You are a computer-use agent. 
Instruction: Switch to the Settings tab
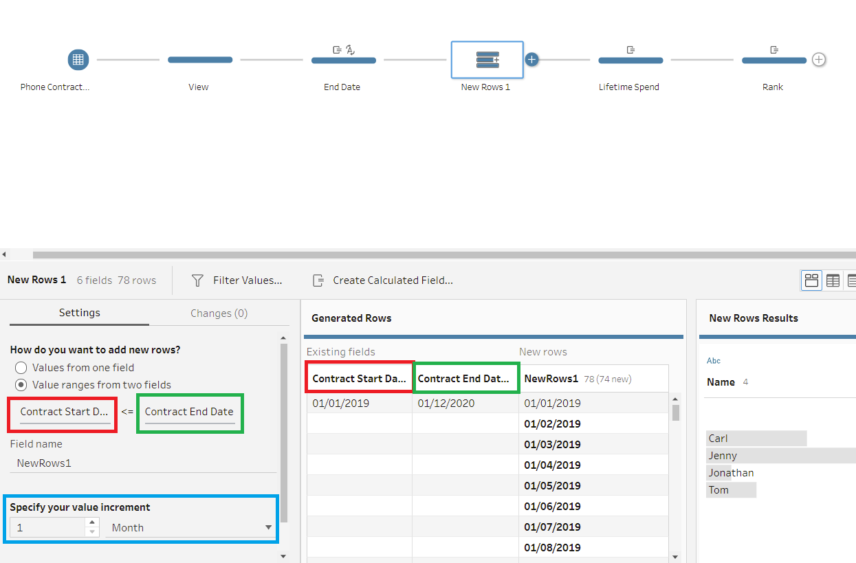tap(79, 313)
